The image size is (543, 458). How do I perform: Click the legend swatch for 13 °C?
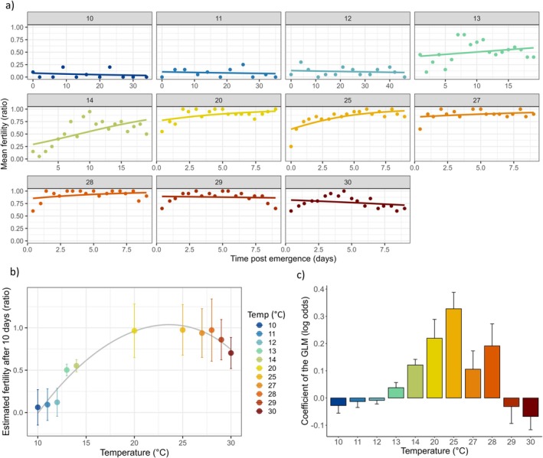pyautogui.click(x=260, y=351)
